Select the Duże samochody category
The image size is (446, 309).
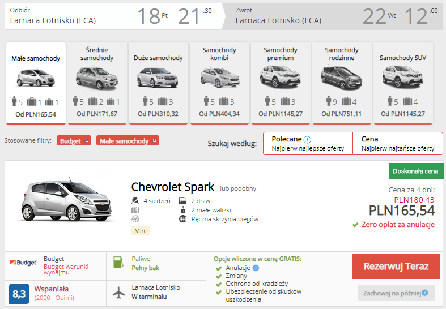(x=158, y=83)
